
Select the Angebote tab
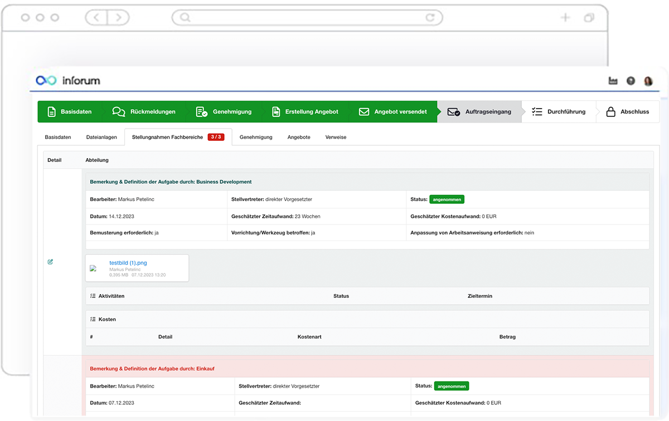299,137
